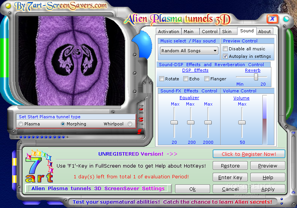Open the Control tab
297x208 pixels.
(x=210, y=32)
